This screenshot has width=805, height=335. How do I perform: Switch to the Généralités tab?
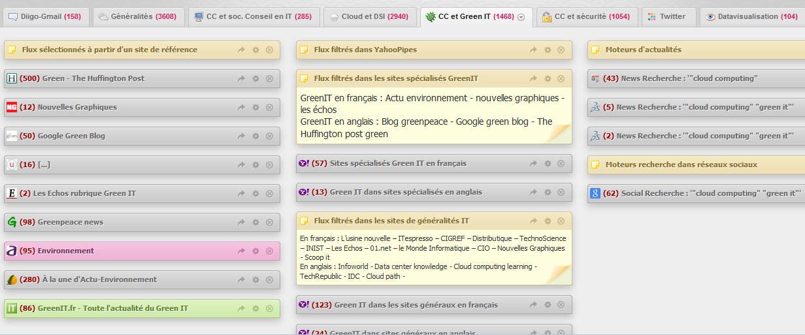(x=137, y=16)
